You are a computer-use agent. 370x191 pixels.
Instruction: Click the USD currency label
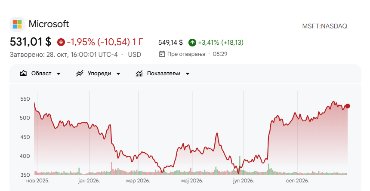pos(135,55)
